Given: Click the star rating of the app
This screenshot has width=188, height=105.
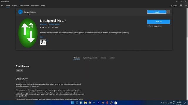Looking at the screenshot, I should click(44, 27).
